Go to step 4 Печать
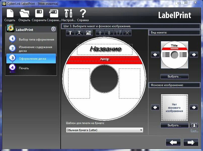The width and height of the screenshot is (203, 151). pyautogui.click(x=31, y=68)
